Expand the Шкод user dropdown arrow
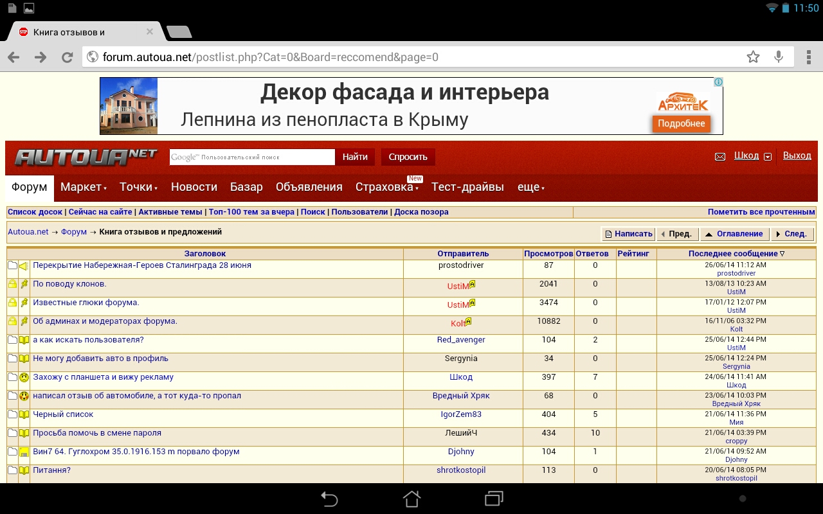 (x=767, y=157)
